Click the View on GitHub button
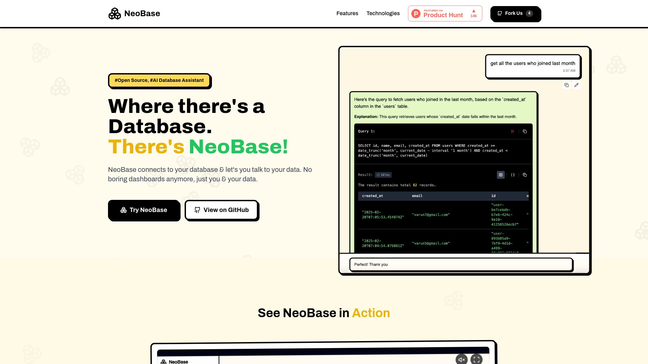The height and width of the screenshot is (364, 648). click(222, 210)
